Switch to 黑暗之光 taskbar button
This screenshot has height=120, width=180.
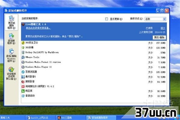tap(12, 118)
